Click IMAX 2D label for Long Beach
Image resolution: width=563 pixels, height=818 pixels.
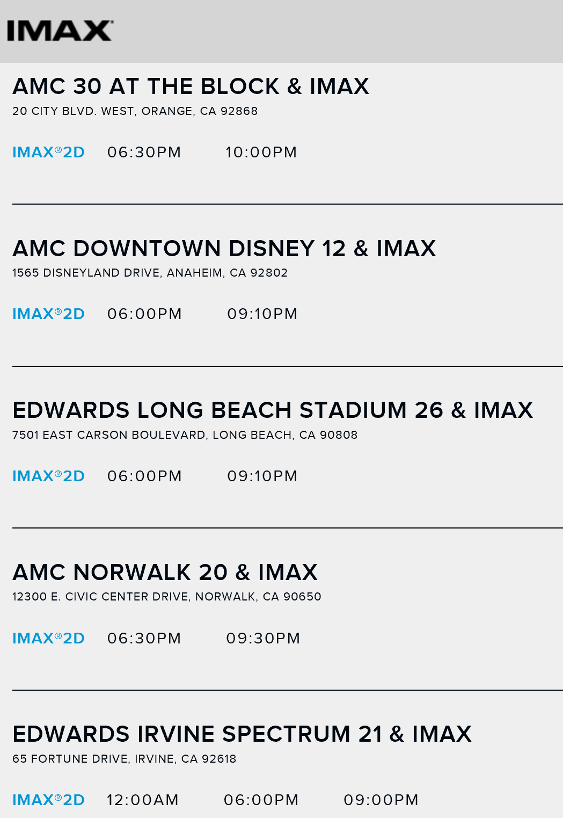[x=49, y=476]
